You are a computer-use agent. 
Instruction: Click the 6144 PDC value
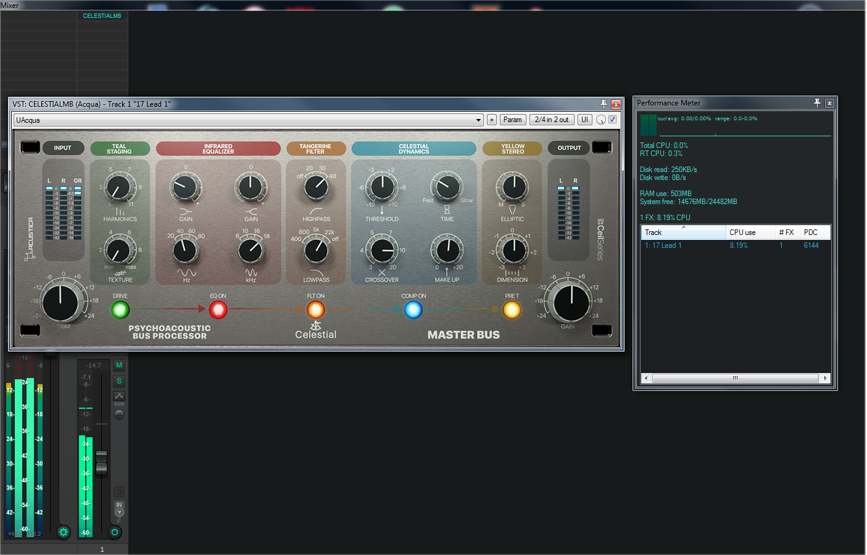pos(811,245)
